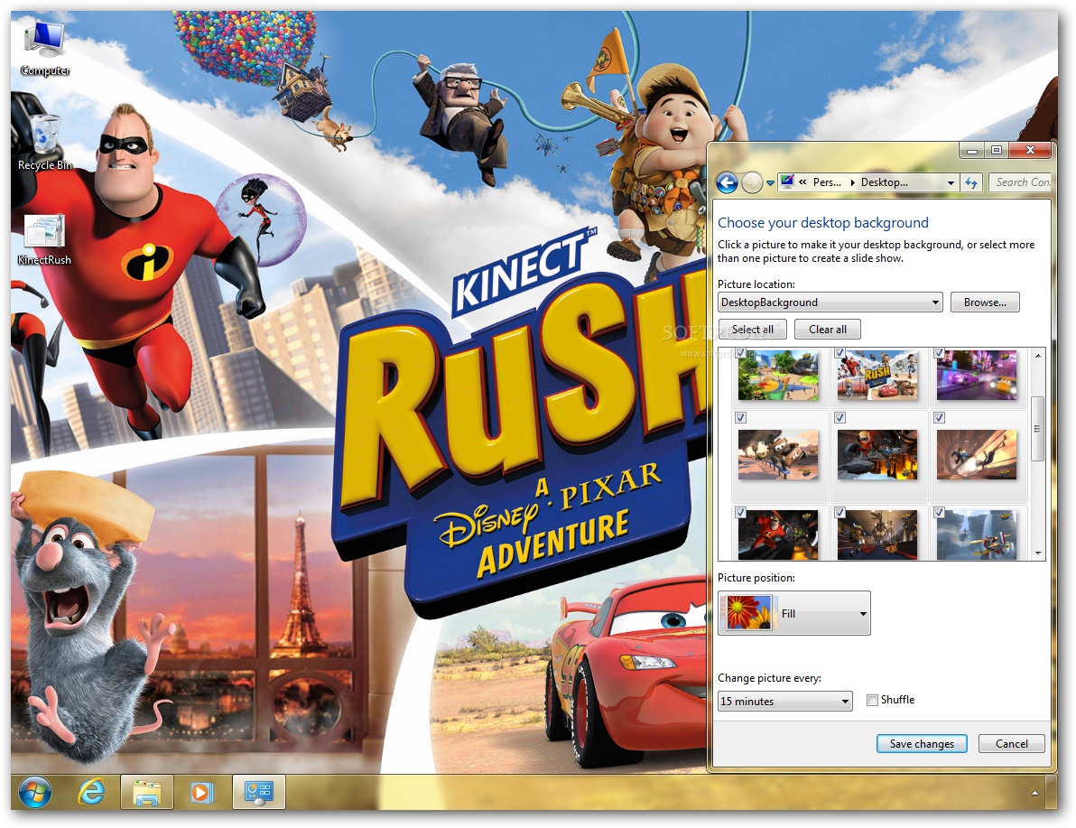The image size is (1076, 828).
Task: Uncheck the blue sky flying wallpaper checkbox
Action: click(939, 512)
